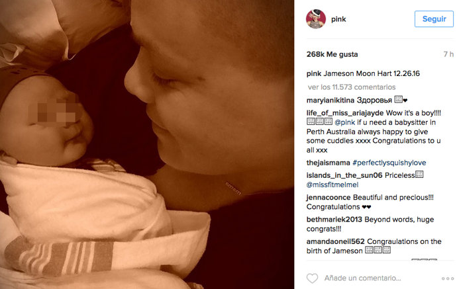Follow pink using the Seguir button
This screenshot has height=289, width=457.
point(434,19)
